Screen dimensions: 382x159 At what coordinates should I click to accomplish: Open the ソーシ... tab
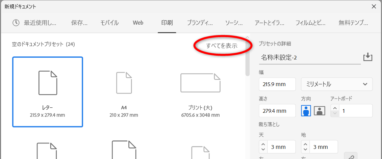(234, 23)
